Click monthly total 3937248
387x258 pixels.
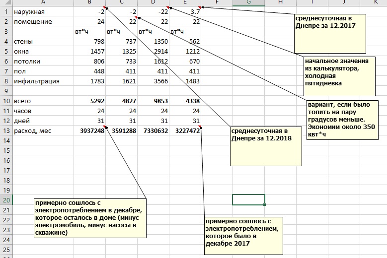tap(89, 130)
